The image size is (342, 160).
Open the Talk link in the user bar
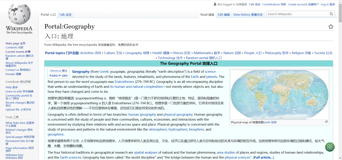255,4
